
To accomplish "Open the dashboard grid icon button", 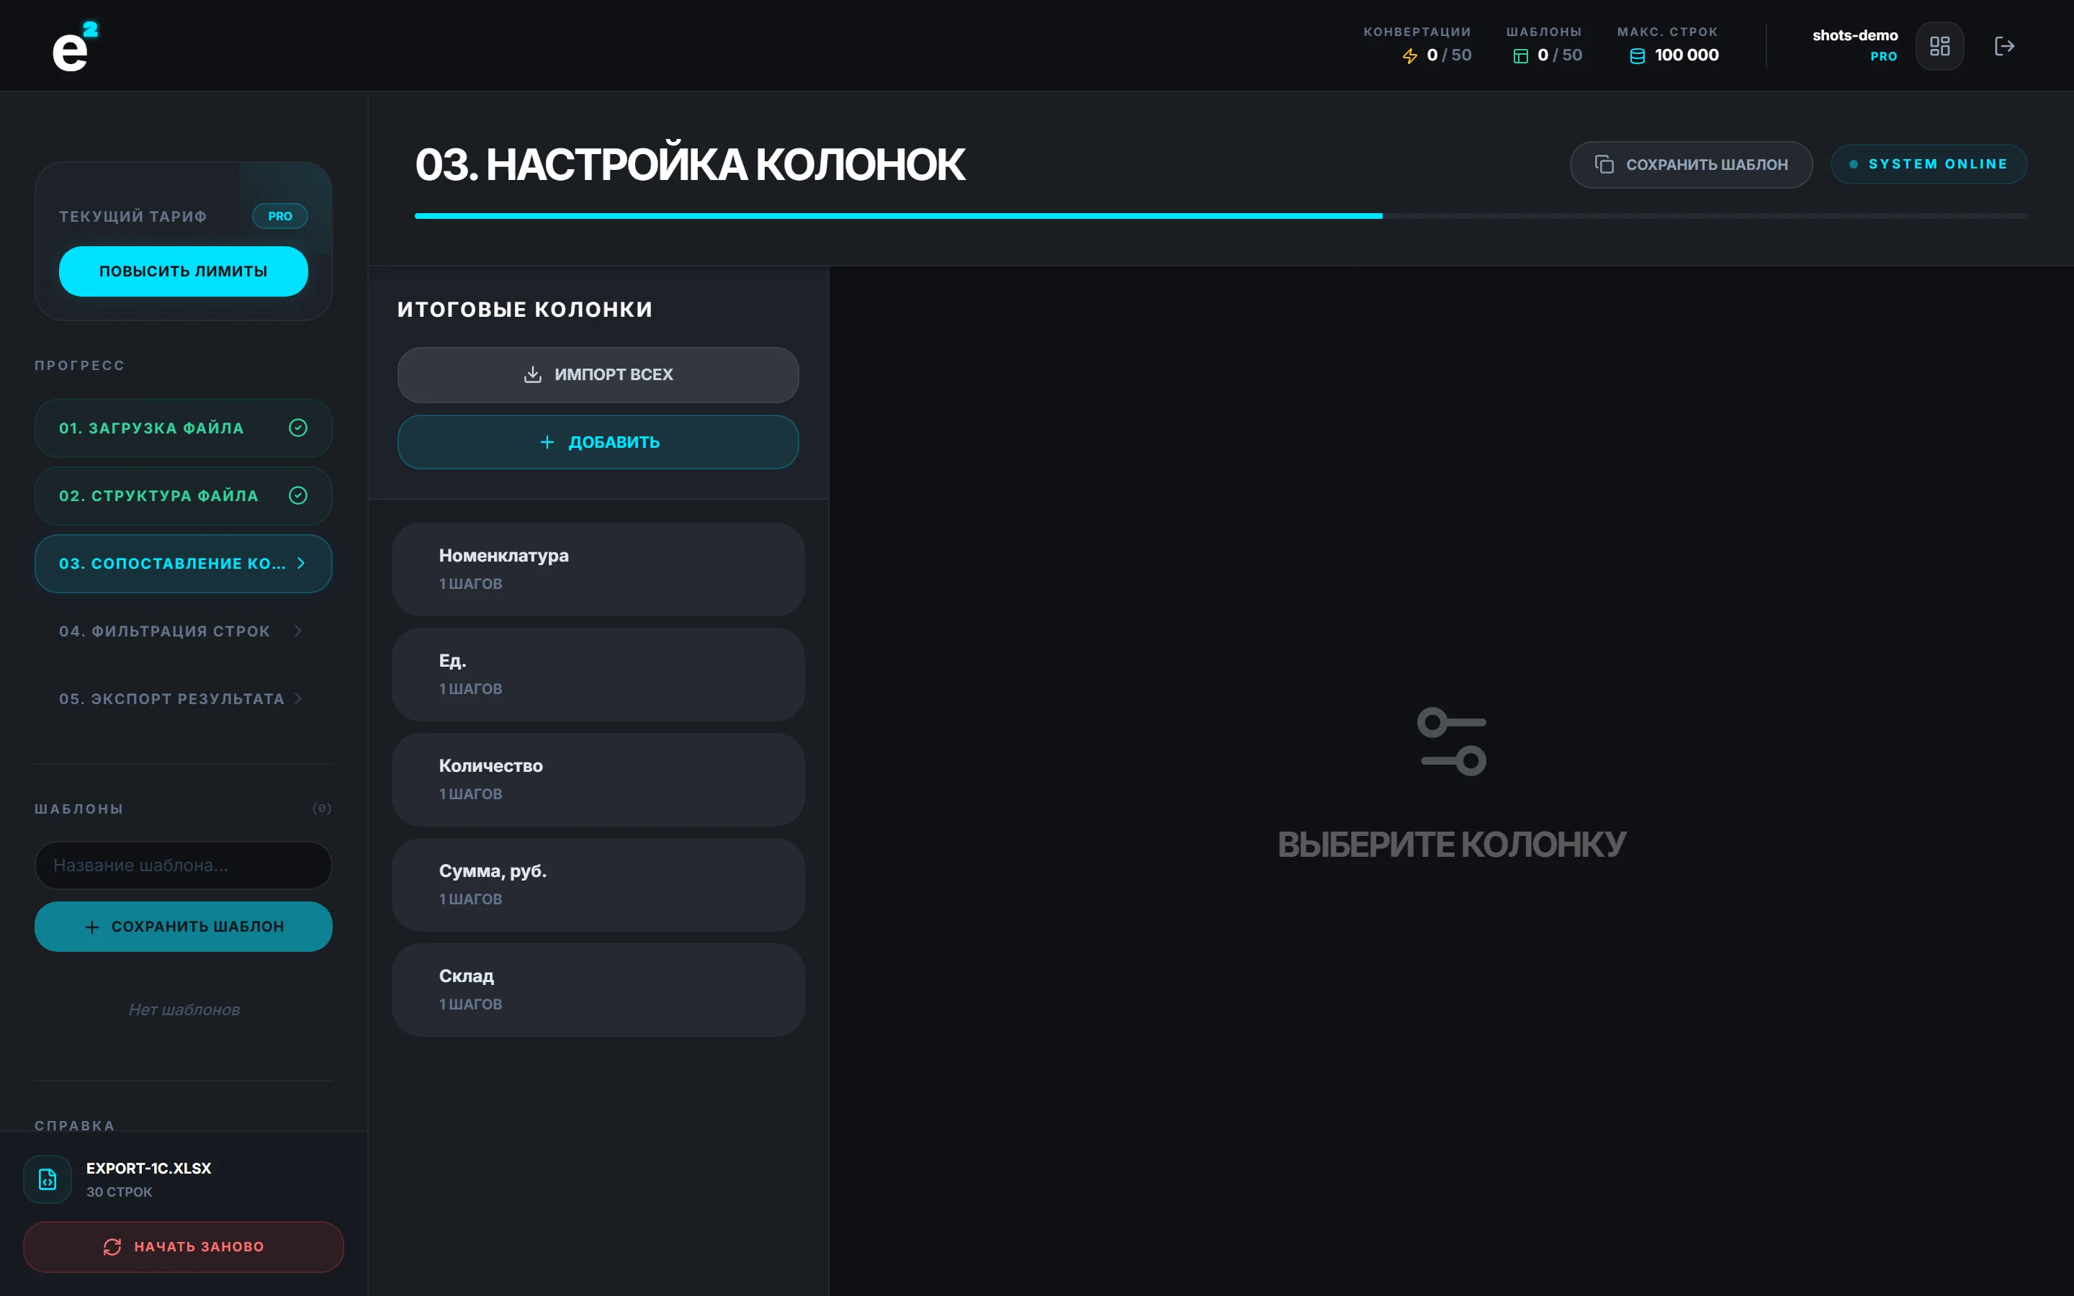I will 1939,45.
